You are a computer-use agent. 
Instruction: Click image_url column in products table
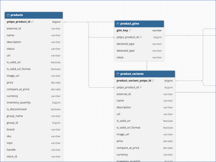(x=34, y=76)
